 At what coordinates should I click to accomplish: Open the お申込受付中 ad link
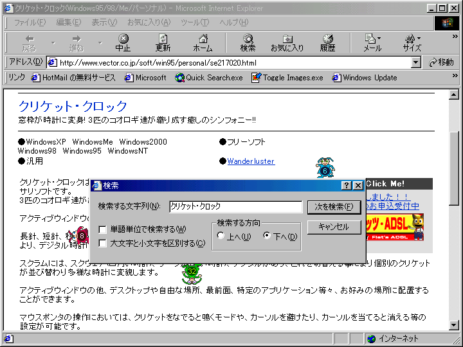click(393, 206)
